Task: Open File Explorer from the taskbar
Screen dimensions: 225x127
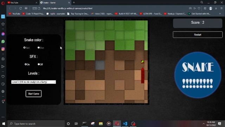Action: click(x=101, y=124)
